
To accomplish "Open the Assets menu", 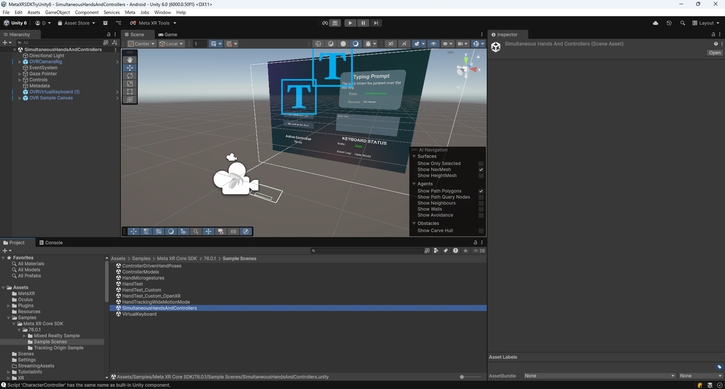I will point(34,12).
